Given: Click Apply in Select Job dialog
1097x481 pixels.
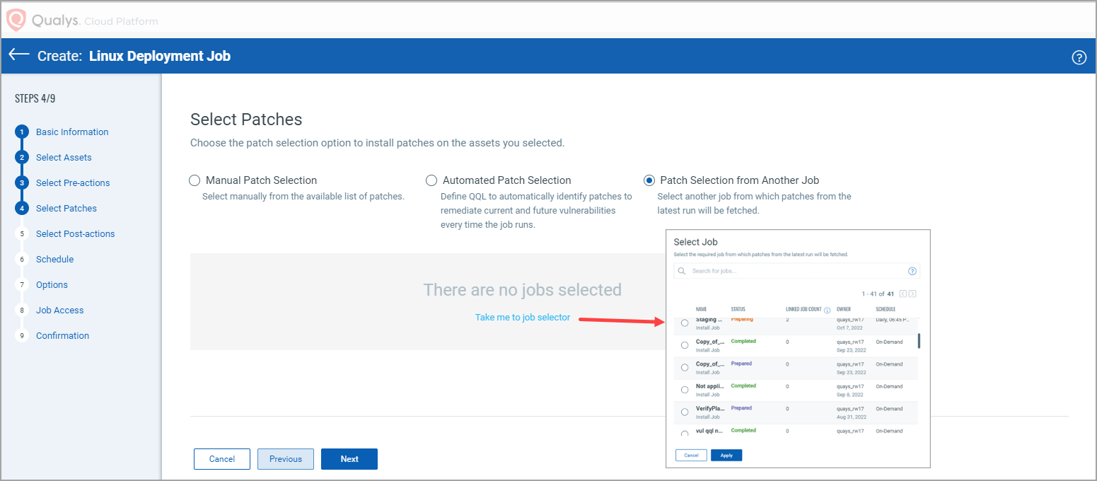Looking at the screenshot, I should (x=726, y=456).
